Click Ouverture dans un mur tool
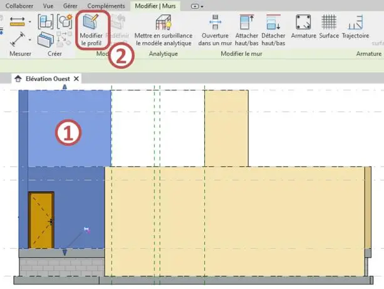Image resolution: width=384 pixels, height=289 pixels. (x=215, y=30)
